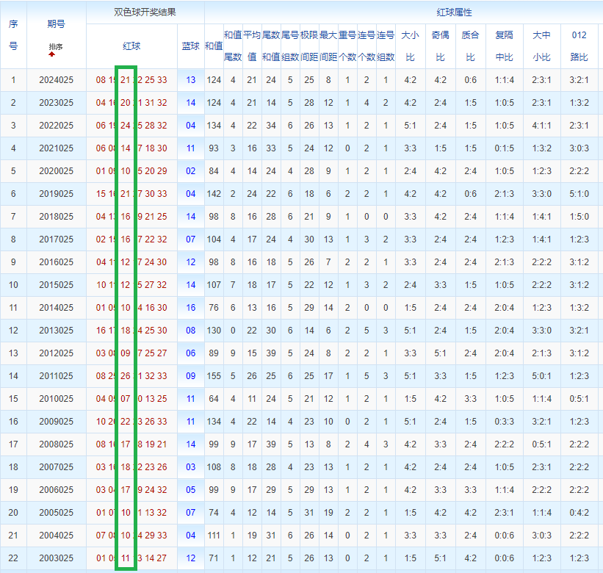Click highlighted red ball 21 in row 1
The image size is (603, 573).
pyautogui.click(x=126, y=80)
